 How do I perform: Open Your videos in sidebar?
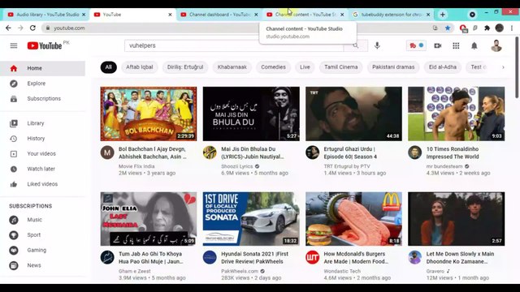pyautogui.click(x=42, y=153)
